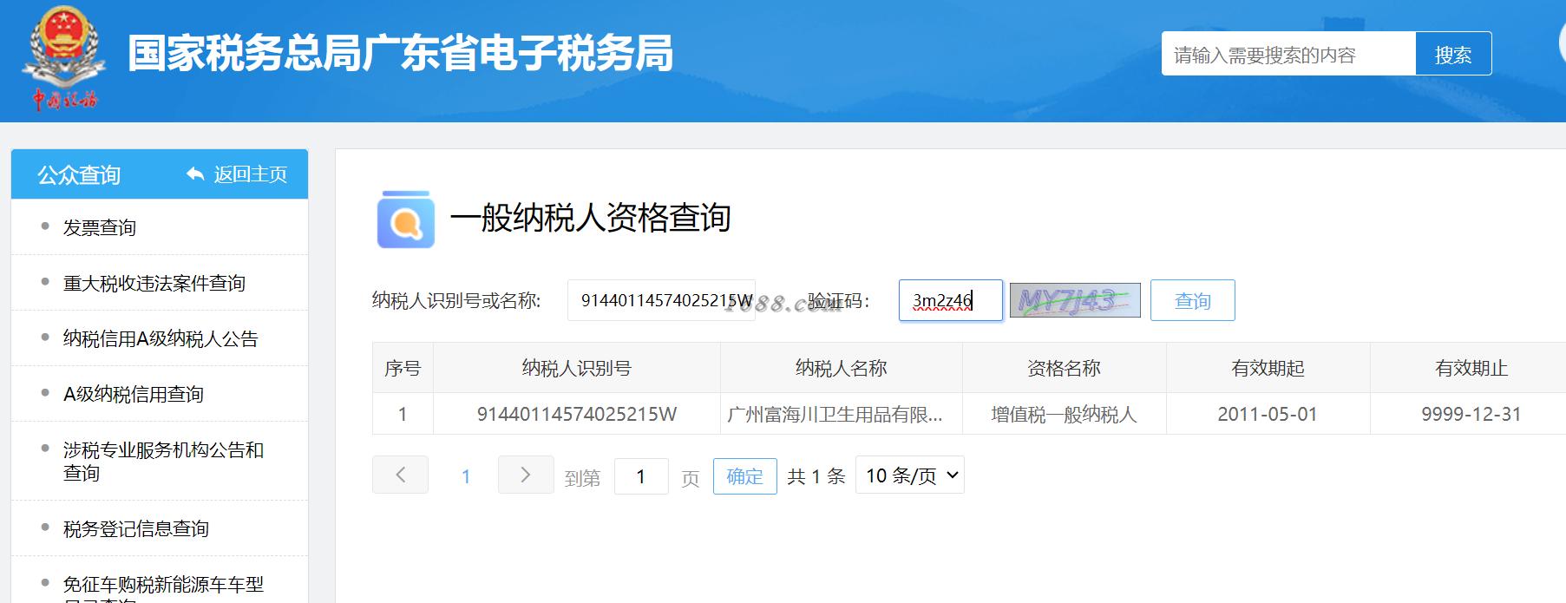Click the 一般纳税人资格查询 page icon
Image resolution: width=1566 pixels, height=603 pixels.
point(405,220)
